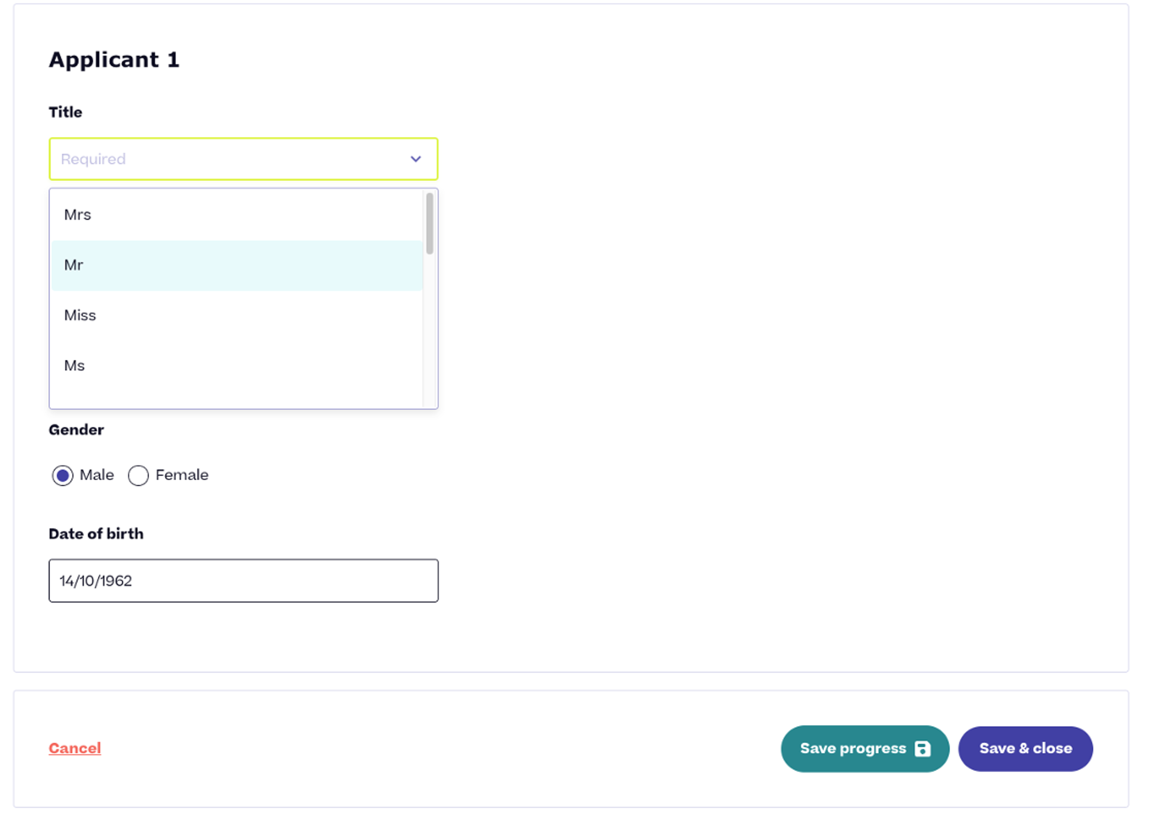Click the red Cancel link

(75, 748)
